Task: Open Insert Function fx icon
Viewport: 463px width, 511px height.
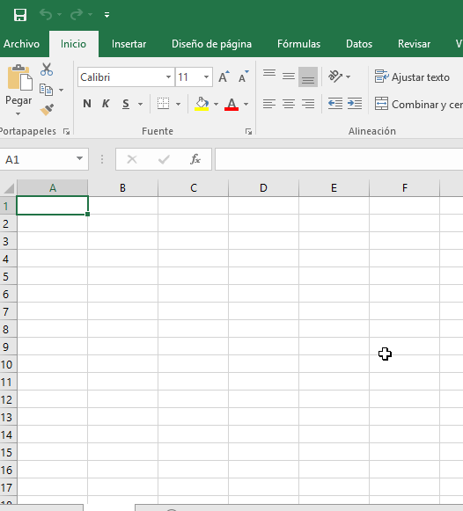Action: point(195,159)
